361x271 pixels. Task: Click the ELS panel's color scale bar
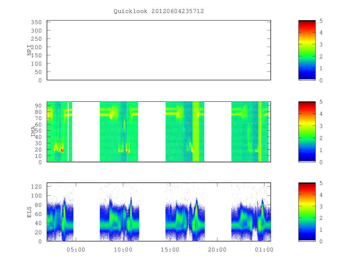(307, 212)
